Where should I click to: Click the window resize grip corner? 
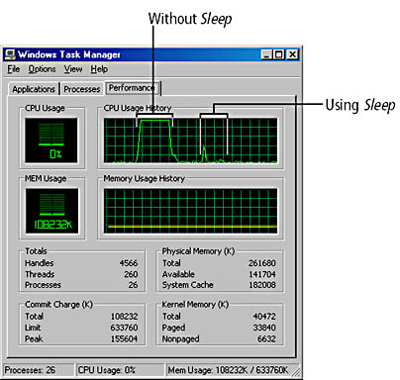point(296,372)
